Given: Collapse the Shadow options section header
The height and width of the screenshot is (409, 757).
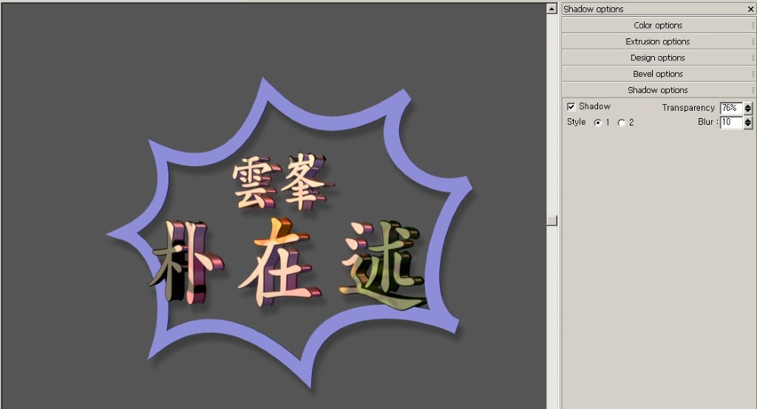Looking at the screenshot, I should coord(658,90).
